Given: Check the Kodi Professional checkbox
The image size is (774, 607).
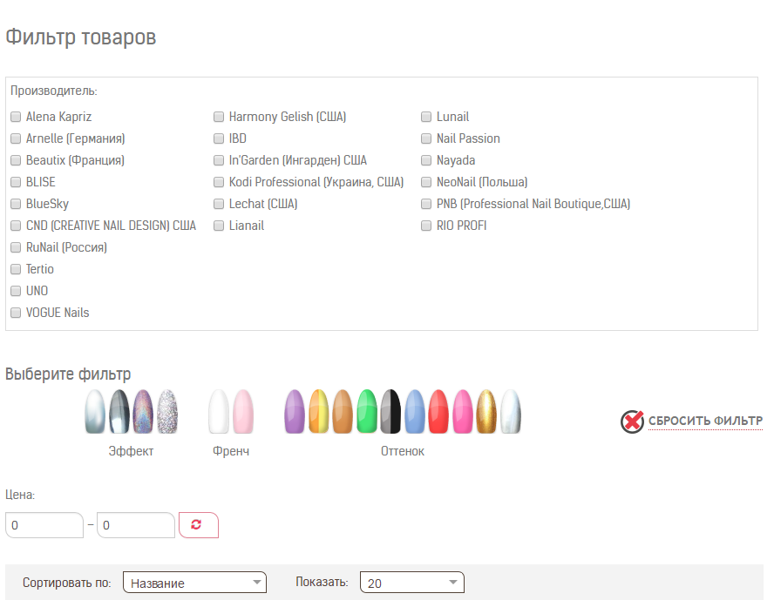Looking at the screenshot, I should pyautogui.click(x=219, y=182).
